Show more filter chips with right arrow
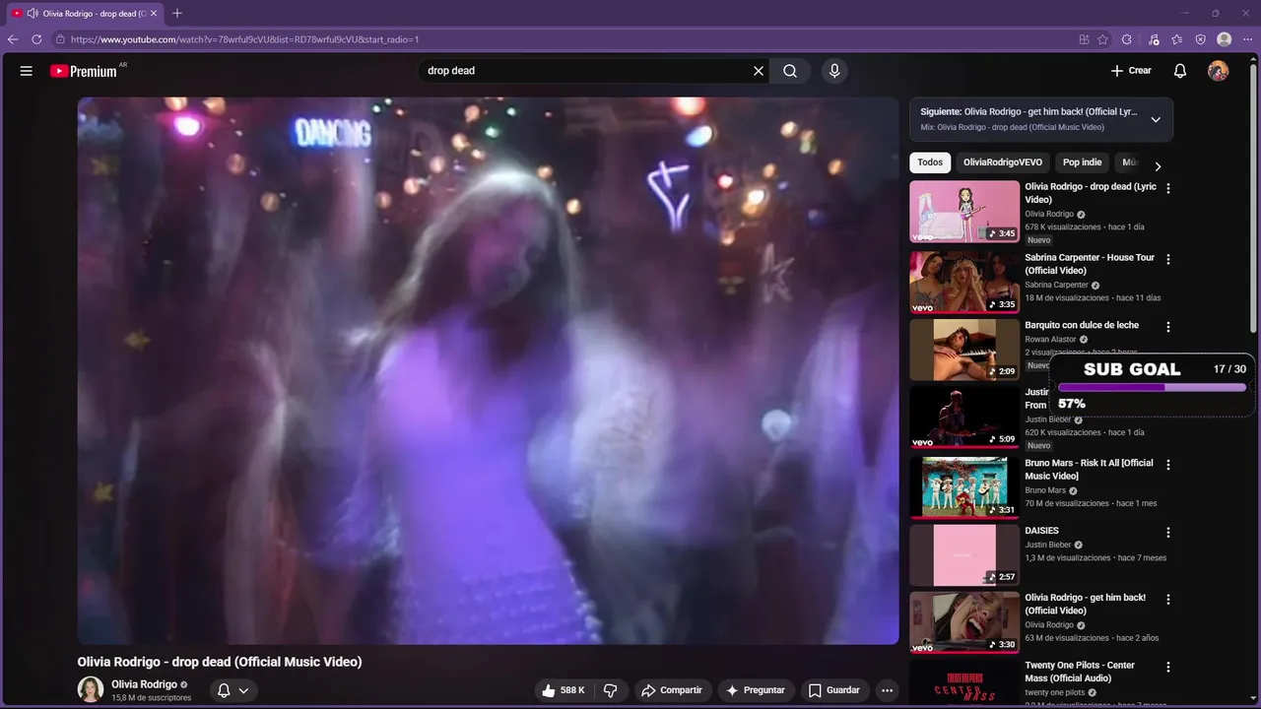Viewport: 1261px width, 709px height. pyautogui.click(x=1158, y=166)
